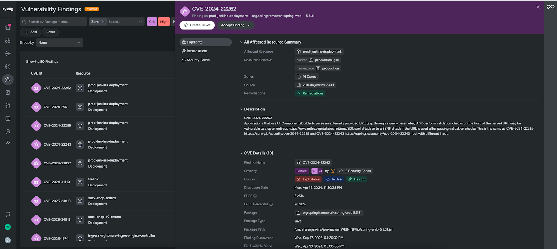Open the vulnerabilities bug icon in sidebar

tap(8, 80)
